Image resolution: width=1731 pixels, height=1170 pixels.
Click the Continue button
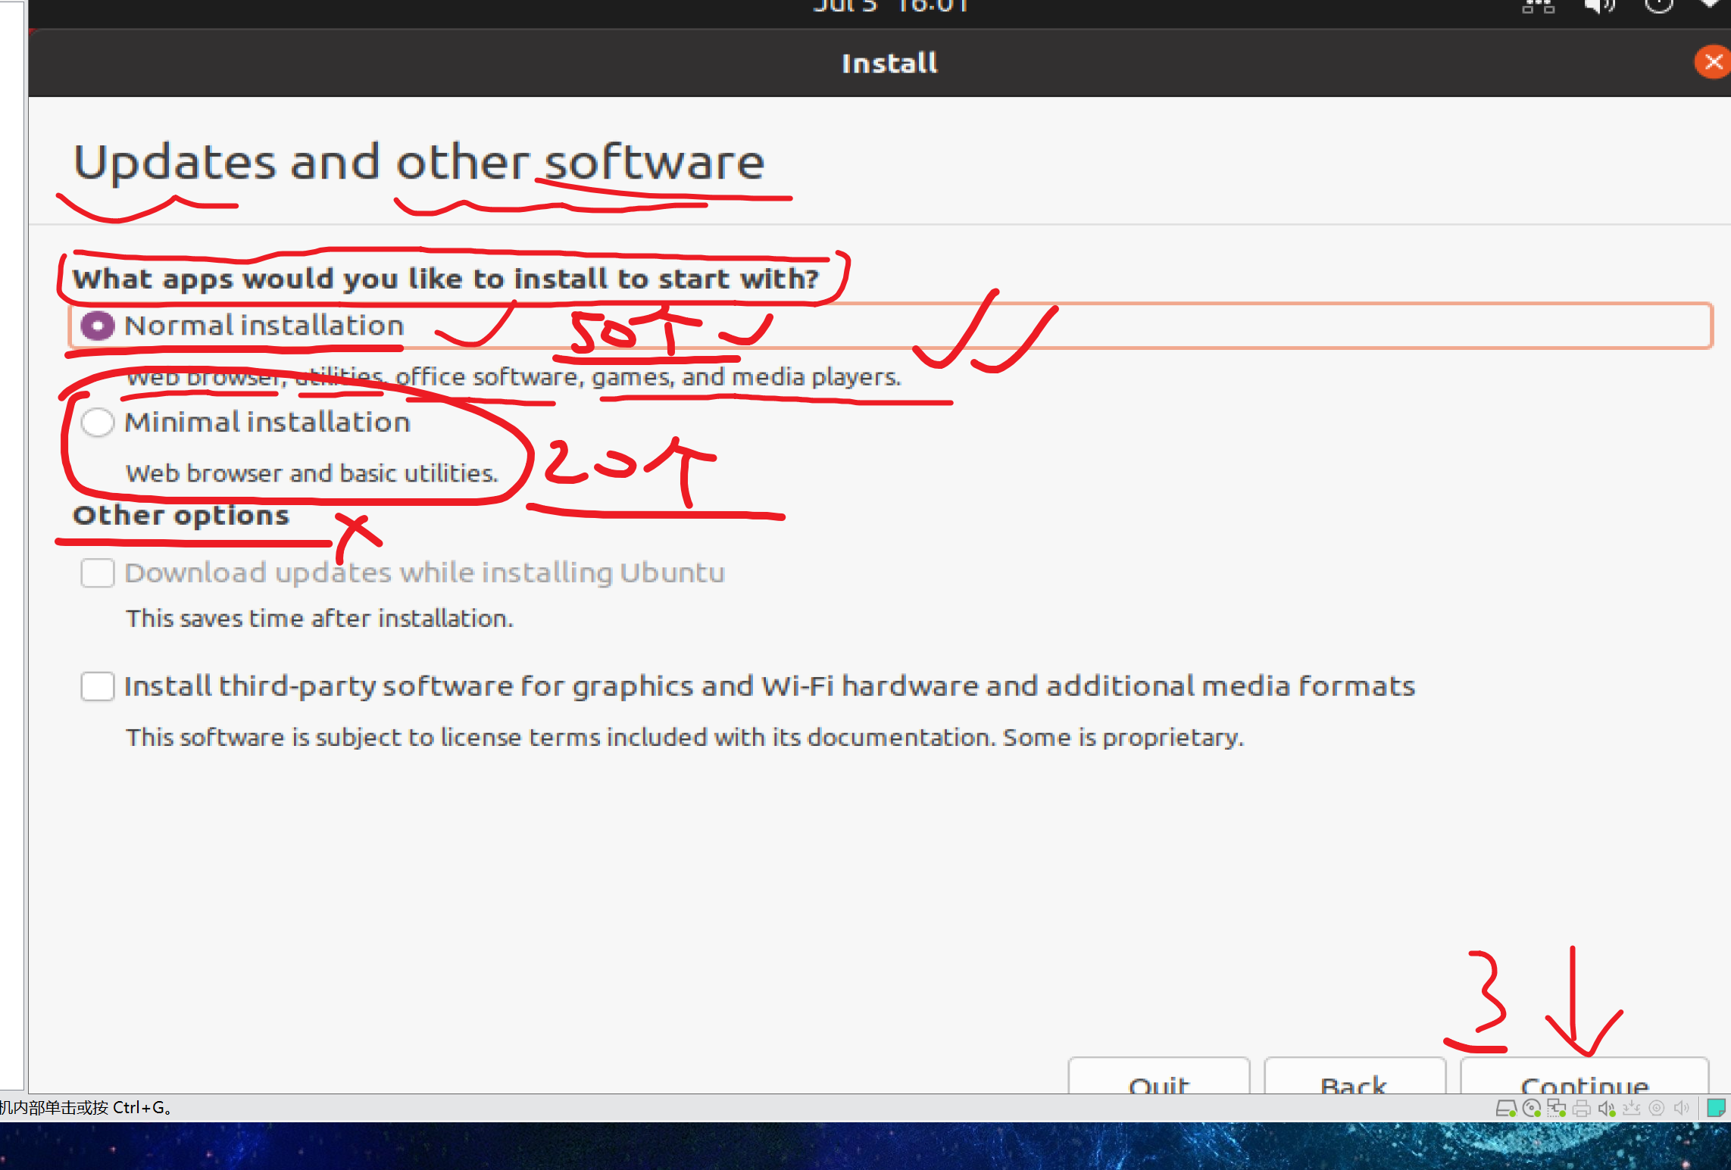1584,1075
